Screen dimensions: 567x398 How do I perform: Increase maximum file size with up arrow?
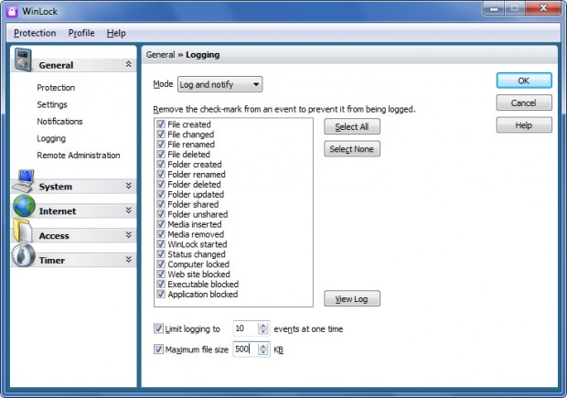(x=263, y=346)
